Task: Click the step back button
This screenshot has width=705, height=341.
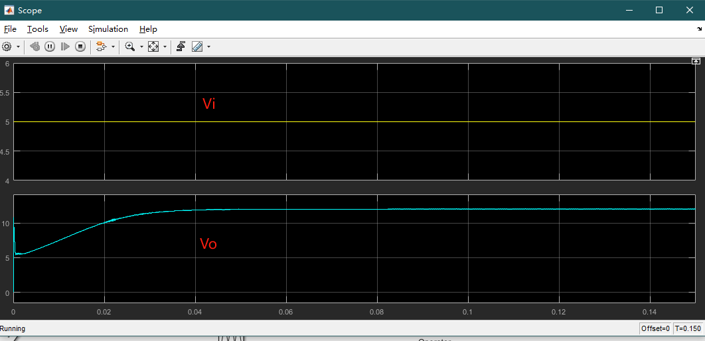Action: point(35,46)
